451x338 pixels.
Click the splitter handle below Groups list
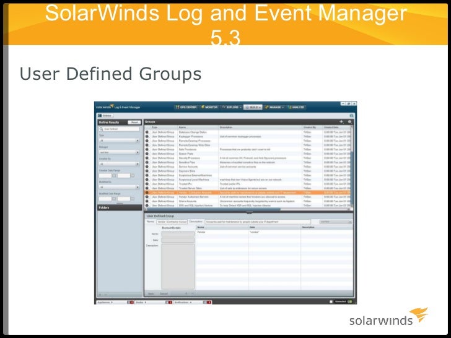[249, 212]
